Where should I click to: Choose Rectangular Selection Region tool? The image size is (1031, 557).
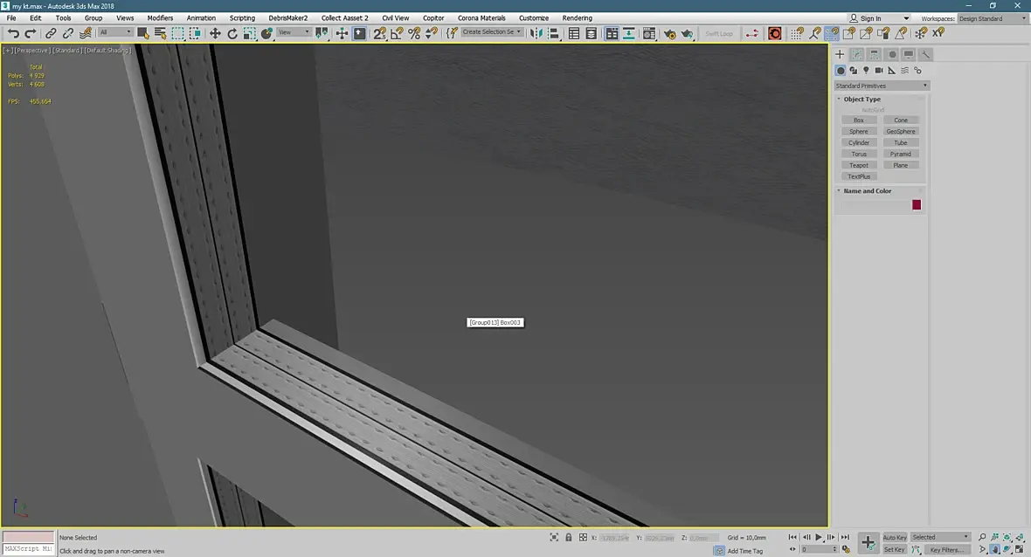coord(178,33)
